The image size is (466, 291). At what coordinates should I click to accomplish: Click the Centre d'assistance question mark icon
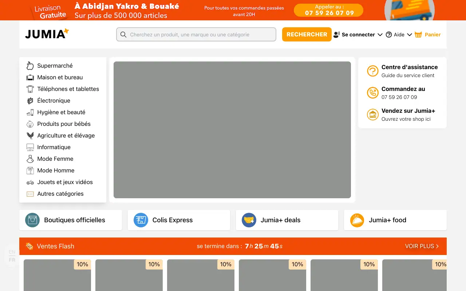372,71
